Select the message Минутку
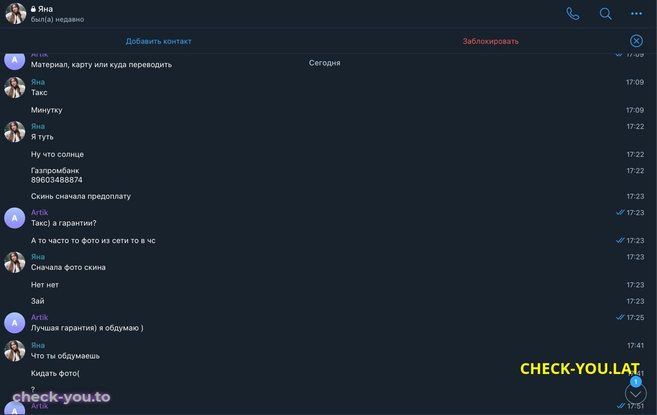 [x=47, y=110]
